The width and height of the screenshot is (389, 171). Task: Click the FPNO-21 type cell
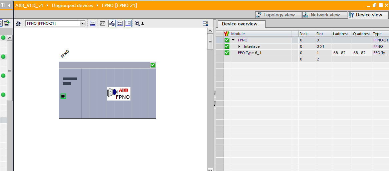(x=381, y=40)
